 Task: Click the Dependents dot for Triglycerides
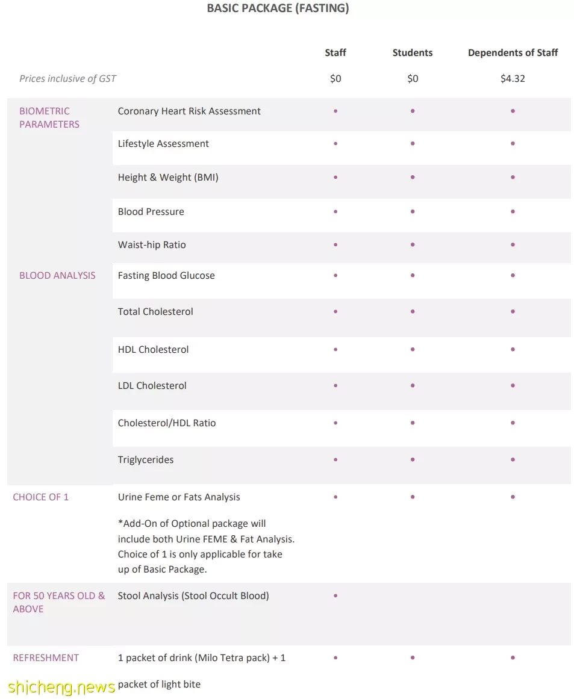513,459
